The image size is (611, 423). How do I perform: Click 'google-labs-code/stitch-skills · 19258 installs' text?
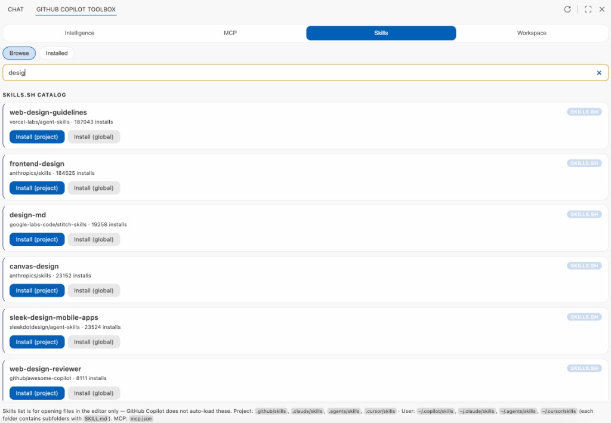click(x=68, y=224)
